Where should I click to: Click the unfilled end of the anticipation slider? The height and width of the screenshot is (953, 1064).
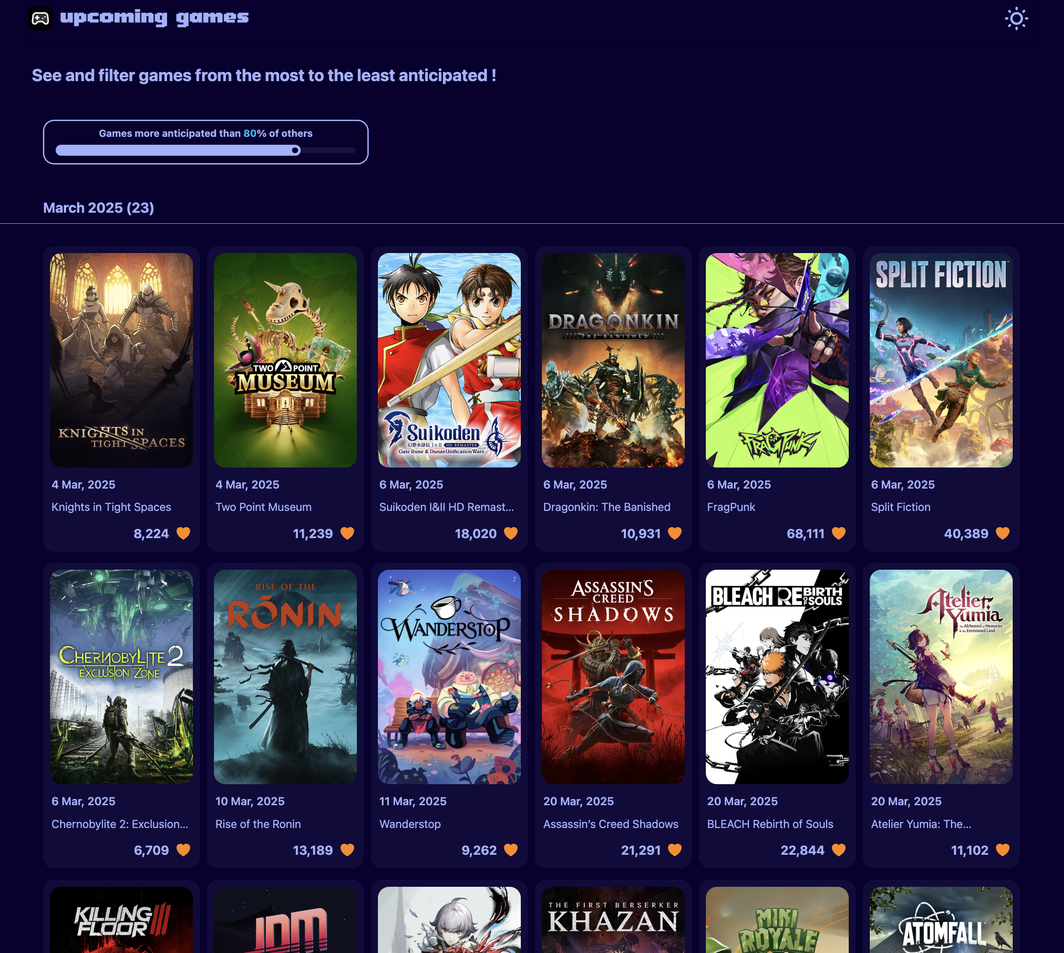point(328,150)
